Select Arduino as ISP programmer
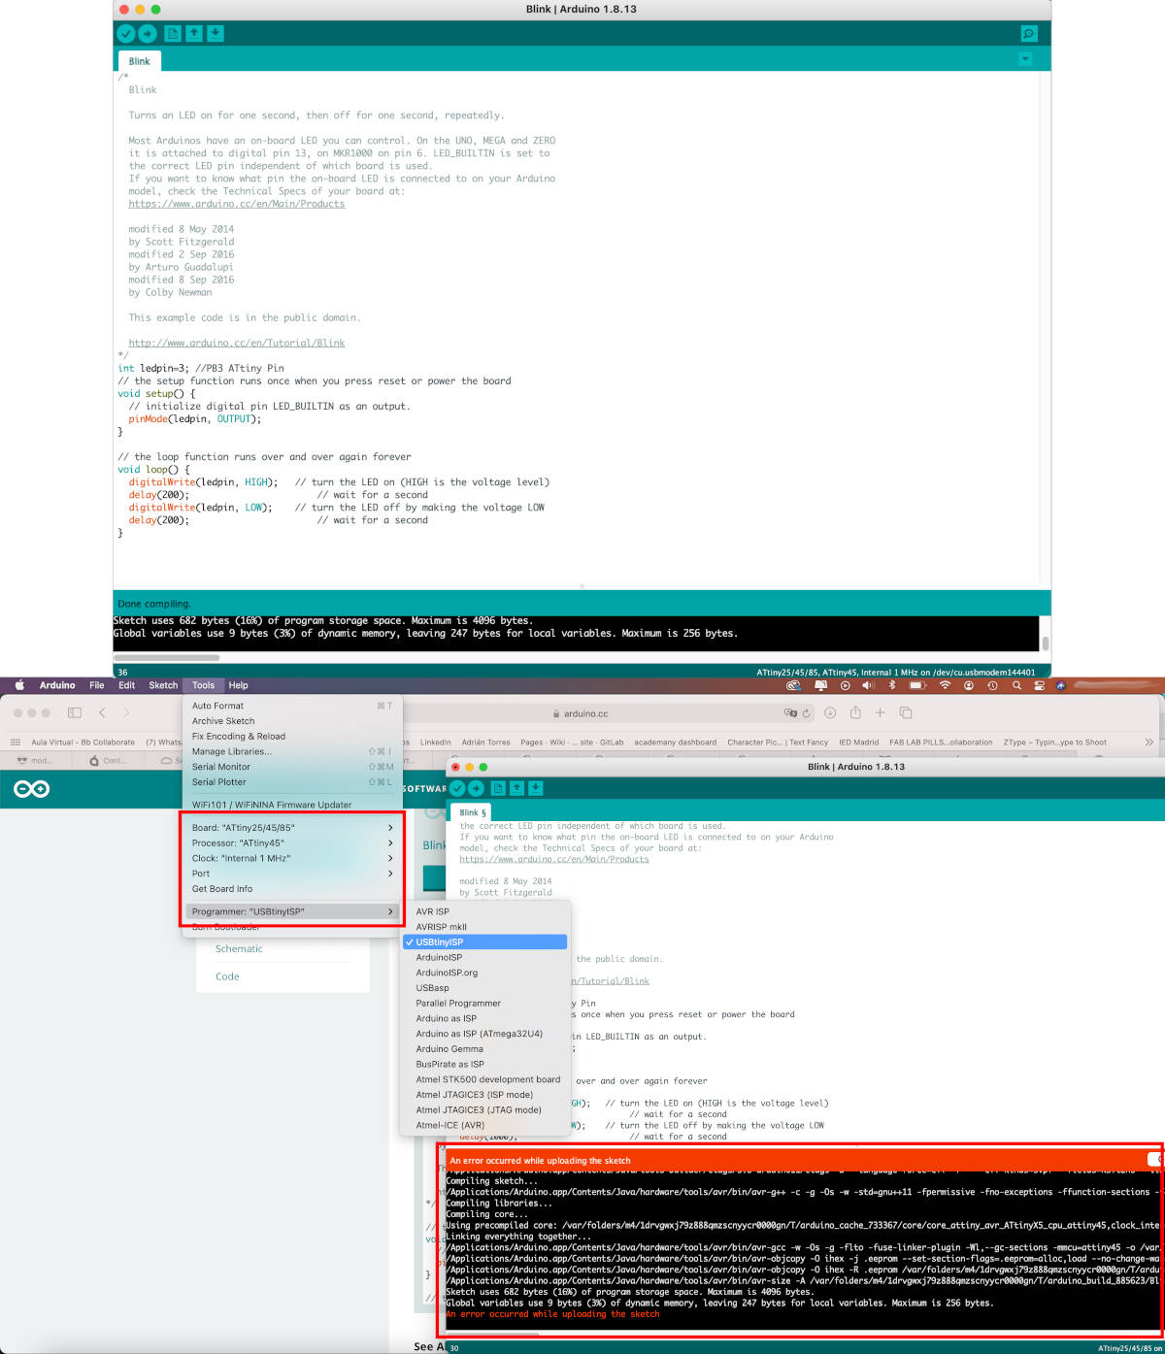The height and width of the screenshot is (1354, 1165). [x=485, y=1018]
